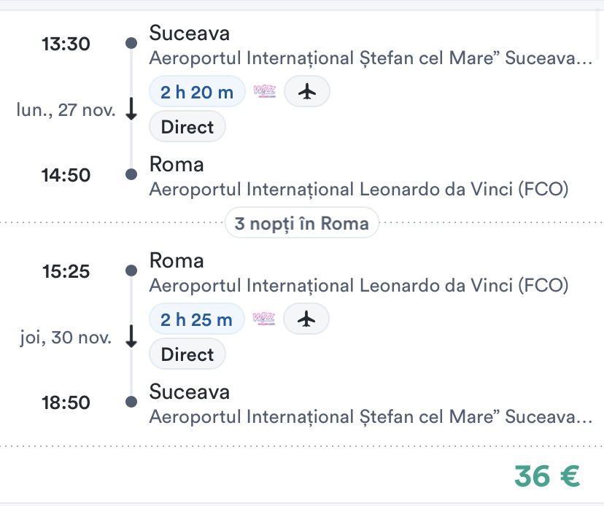Click the lun., 27 nov. date label
This screenshot has width=604, height=506.
(x=66, y=110)
